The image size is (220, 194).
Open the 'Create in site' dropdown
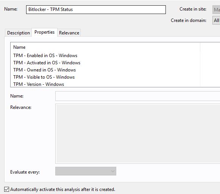pyautogui.click(x=216, y=10)
